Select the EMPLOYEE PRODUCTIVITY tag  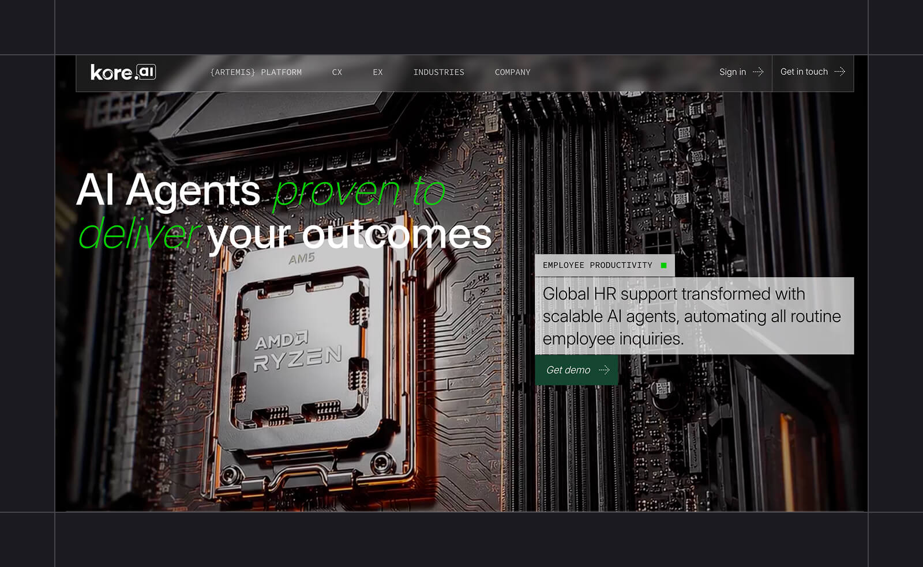click(605, 265)
